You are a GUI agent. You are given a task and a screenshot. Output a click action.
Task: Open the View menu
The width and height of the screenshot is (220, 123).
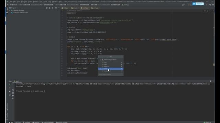(x=18, y=2)
